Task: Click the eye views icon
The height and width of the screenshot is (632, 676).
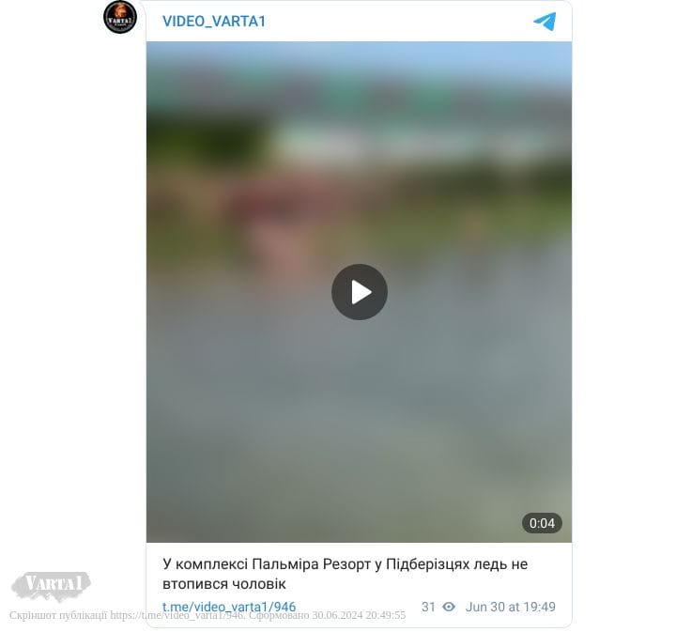Action: click(449, 607)
